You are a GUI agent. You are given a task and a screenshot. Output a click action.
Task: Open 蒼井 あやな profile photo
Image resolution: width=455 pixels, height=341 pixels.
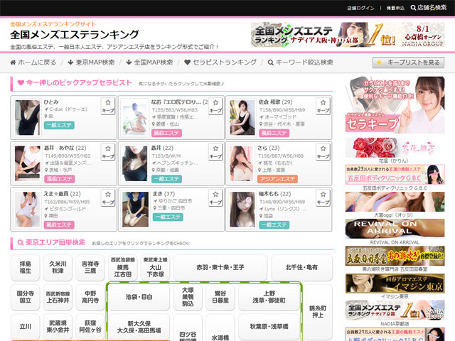click(x=27, y=163)
